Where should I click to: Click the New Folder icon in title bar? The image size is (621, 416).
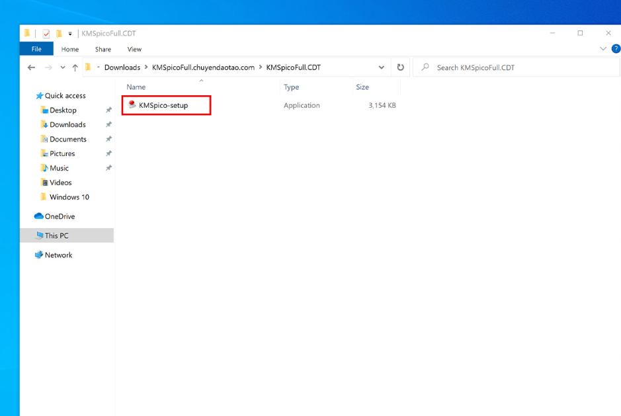click(x=59, y=34)
